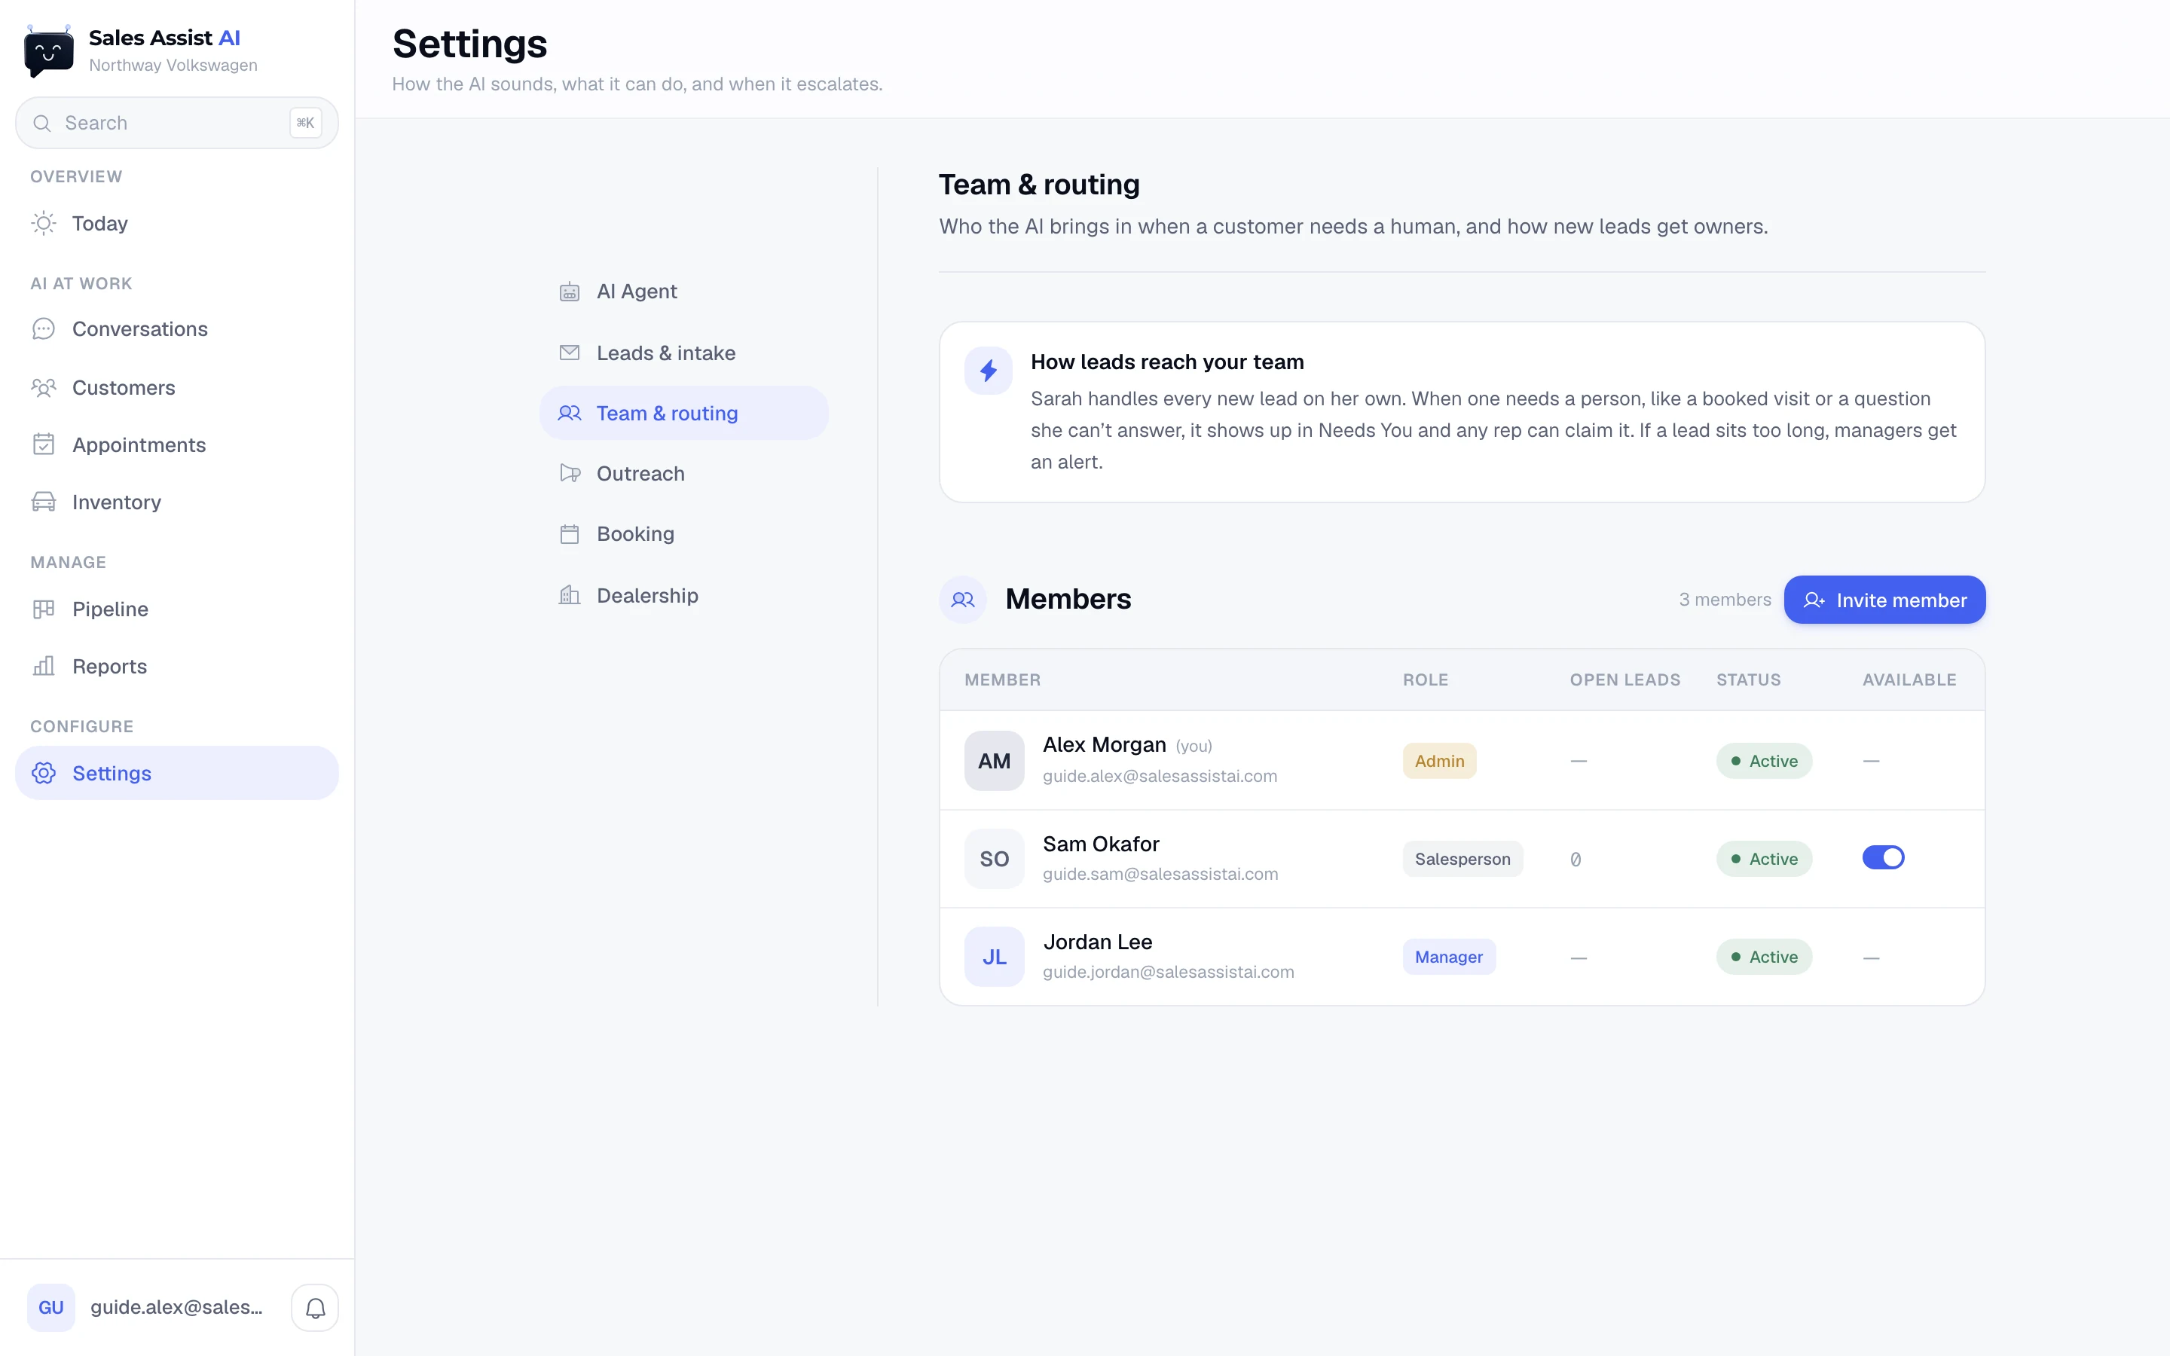Click the Sales Assist AI robot logo
The image size is (2170, 1356).
point(48,51)
